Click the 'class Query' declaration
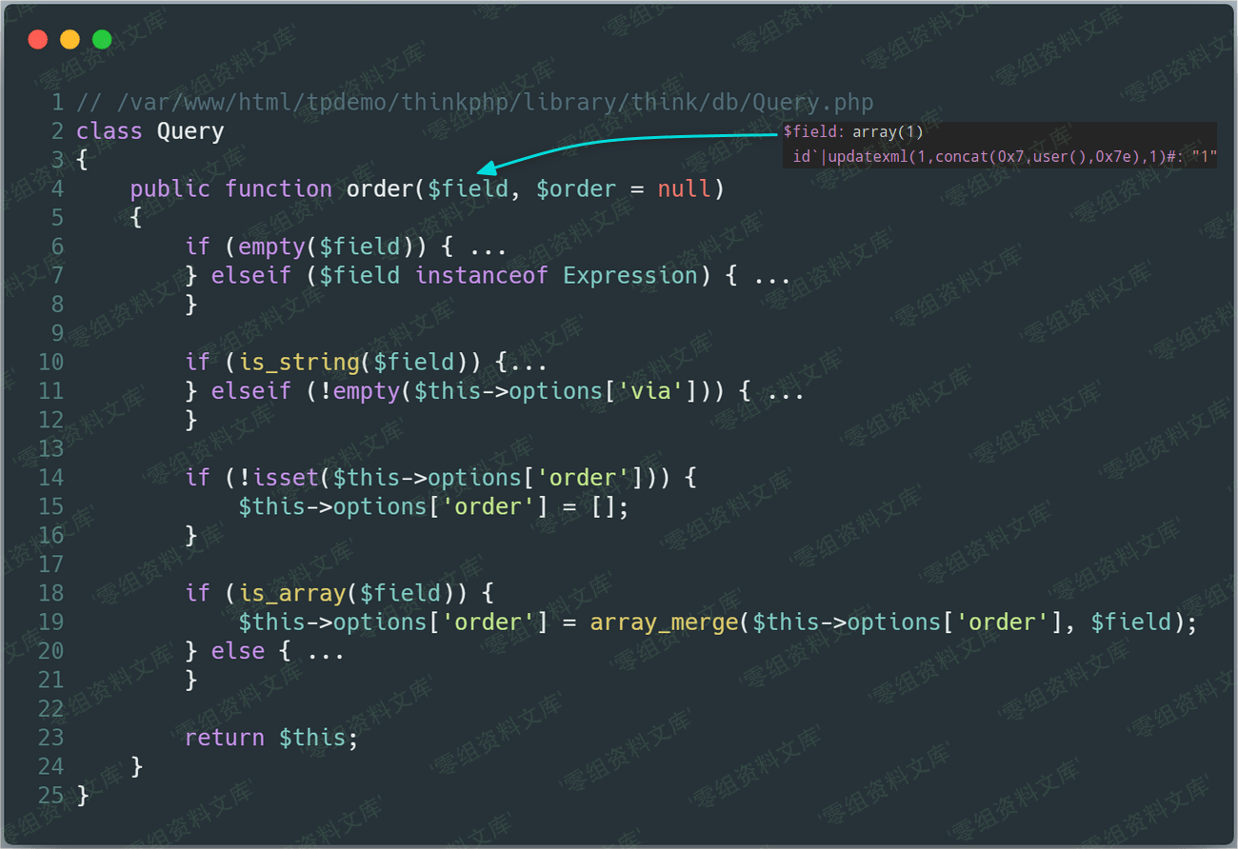The image size is (1238, 849). coord(150,130)
